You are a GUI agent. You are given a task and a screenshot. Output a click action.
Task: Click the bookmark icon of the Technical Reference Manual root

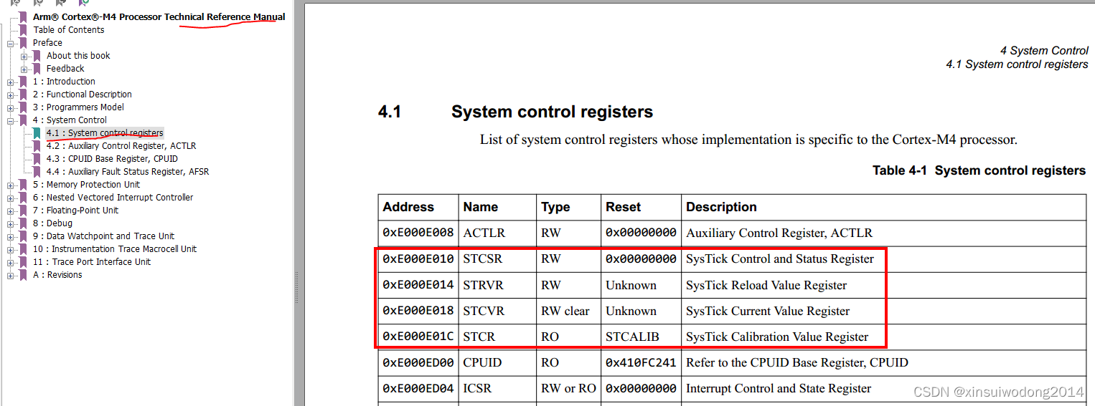(x=24, y=17)
